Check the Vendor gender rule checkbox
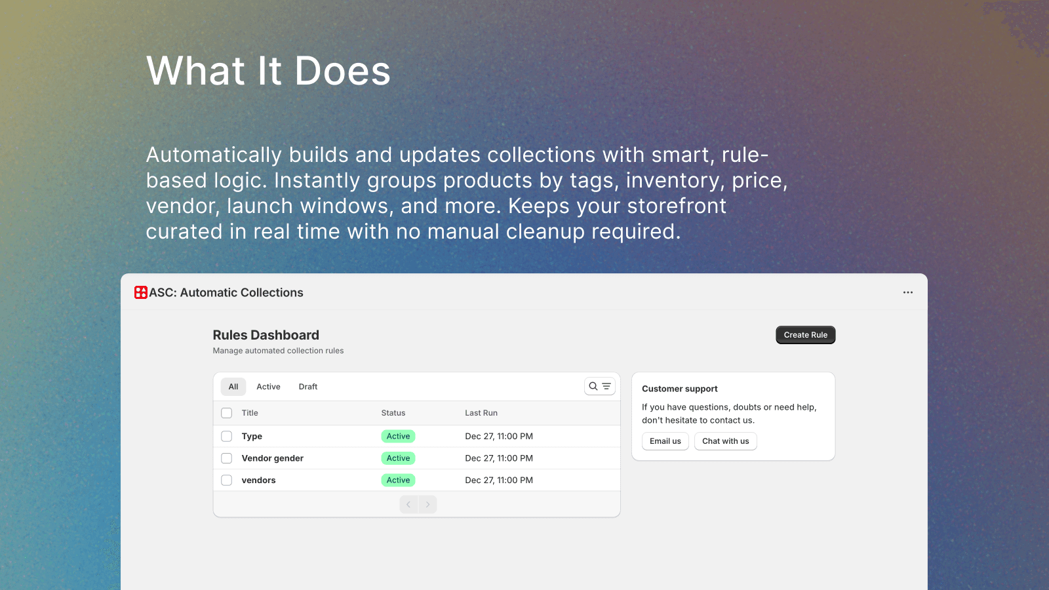1049x590 pixels. pyautogui.click(x=226, y=458)
